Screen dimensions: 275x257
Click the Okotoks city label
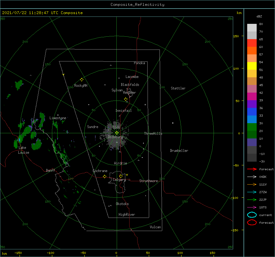122,204
